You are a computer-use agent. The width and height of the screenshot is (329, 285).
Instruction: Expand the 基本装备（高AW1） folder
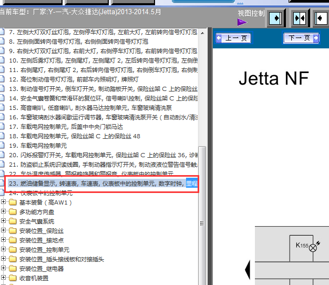tap(3, 202)
